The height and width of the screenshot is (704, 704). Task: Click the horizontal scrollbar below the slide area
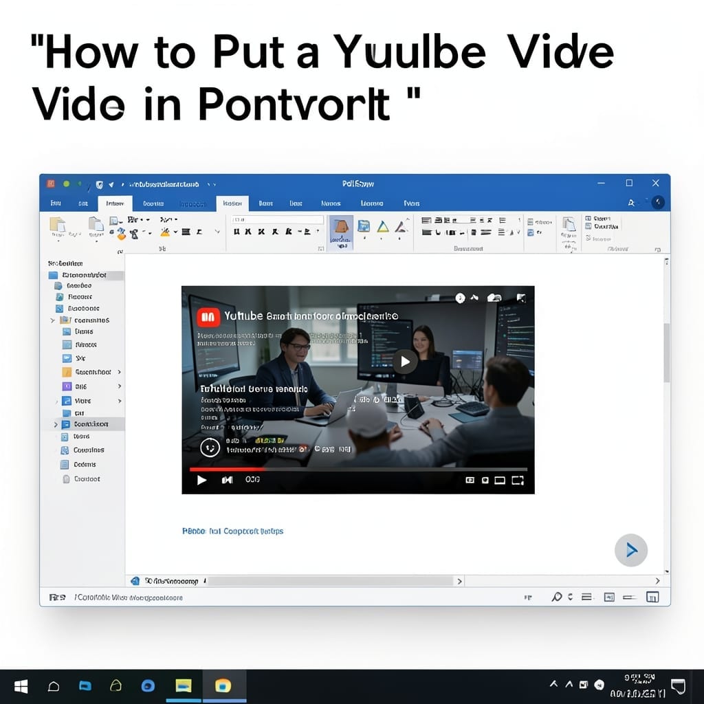point(330,581)
